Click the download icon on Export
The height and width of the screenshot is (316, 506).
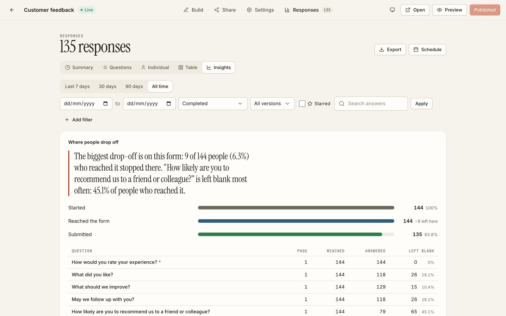[x=382, y=50]
